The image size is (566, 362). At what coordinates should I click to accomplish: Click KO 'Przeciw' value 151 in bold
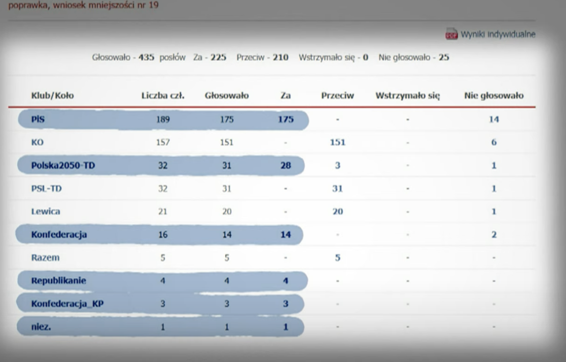337,142
